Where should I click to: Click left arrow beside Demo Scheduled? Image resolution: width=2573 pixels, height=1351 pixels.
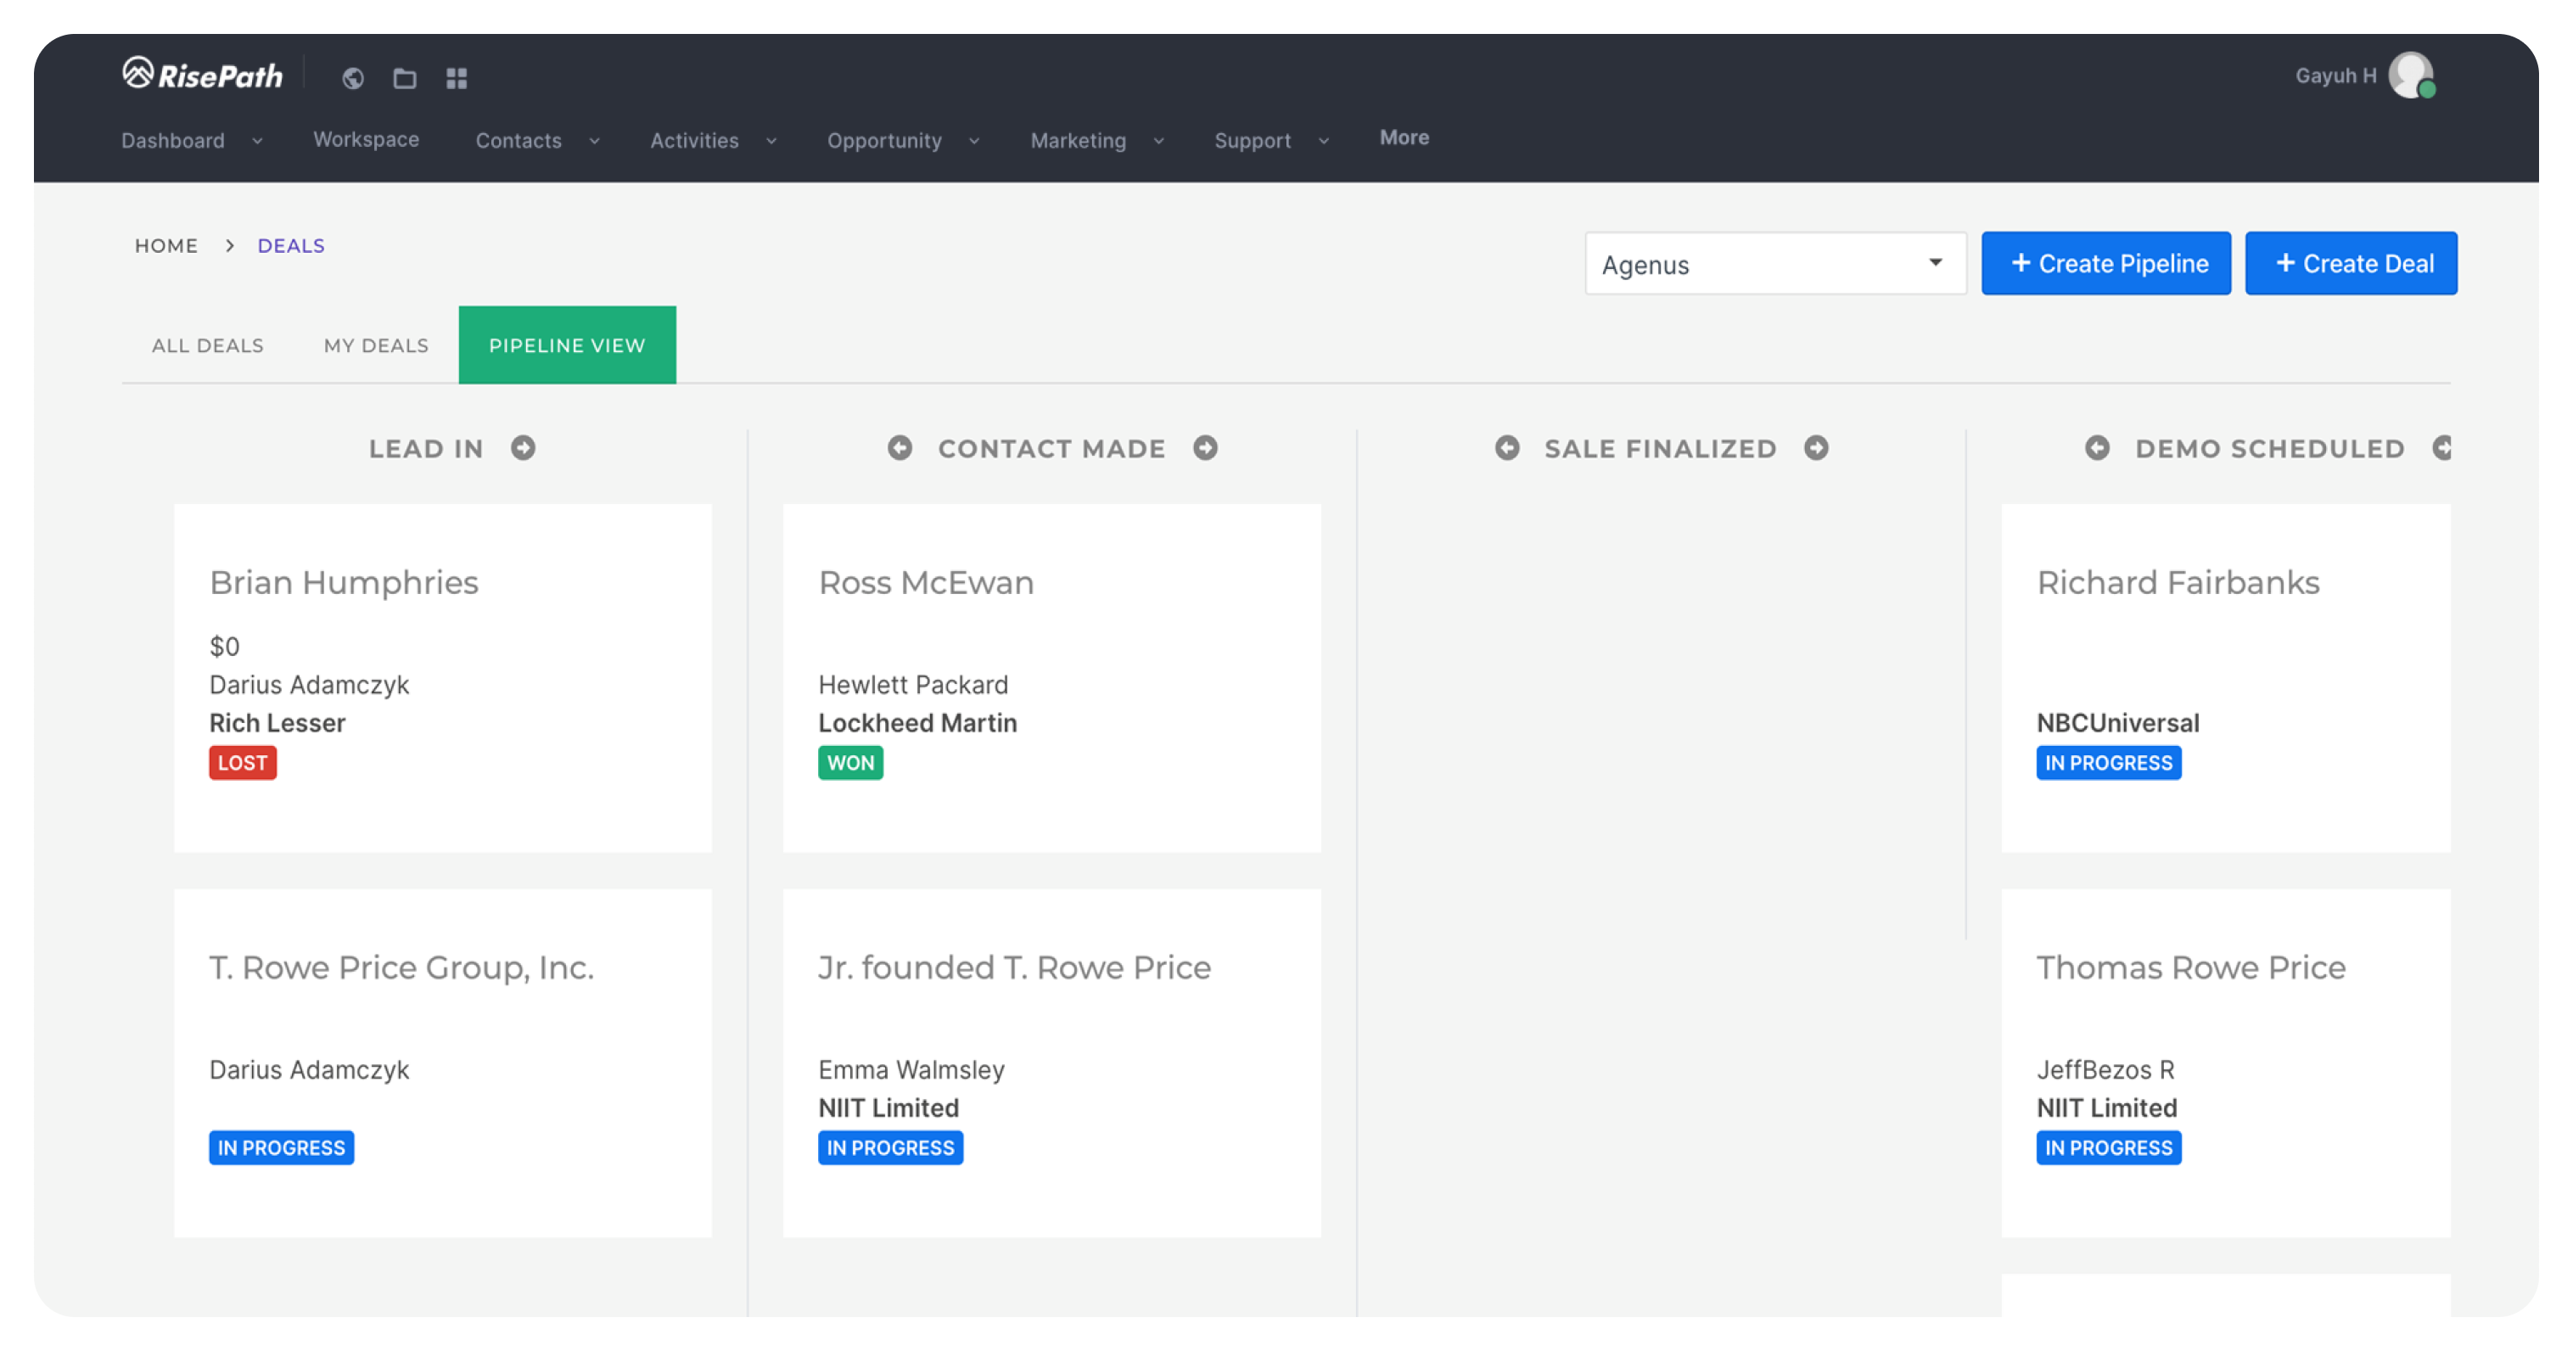[x=2098, y=447]
